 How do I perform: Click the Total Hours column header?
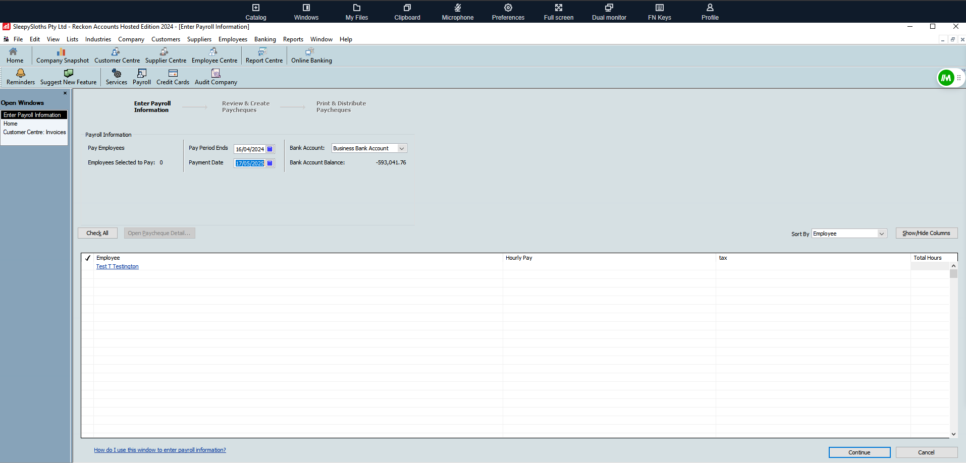pyautogui.click(x=934, y=258)
